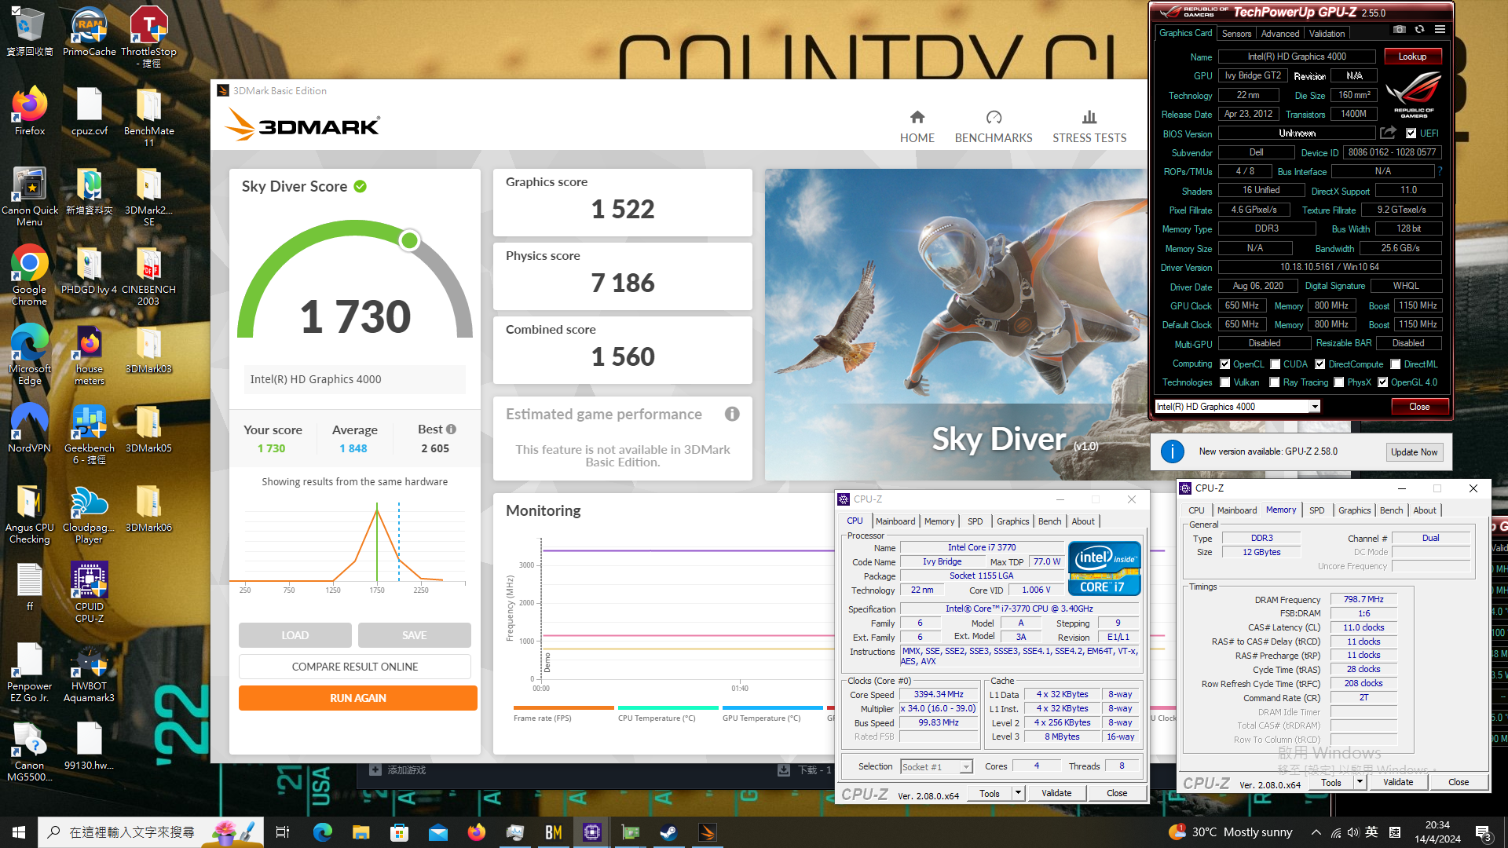Screen dimensions: 1508x848
Task: Select the NordVPN desktop icon
Action: 30,428
